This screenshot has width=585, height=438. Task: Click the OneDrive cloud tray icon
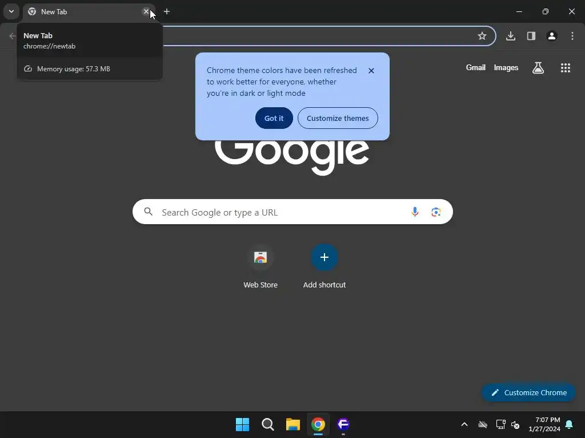tap(483, 424)
